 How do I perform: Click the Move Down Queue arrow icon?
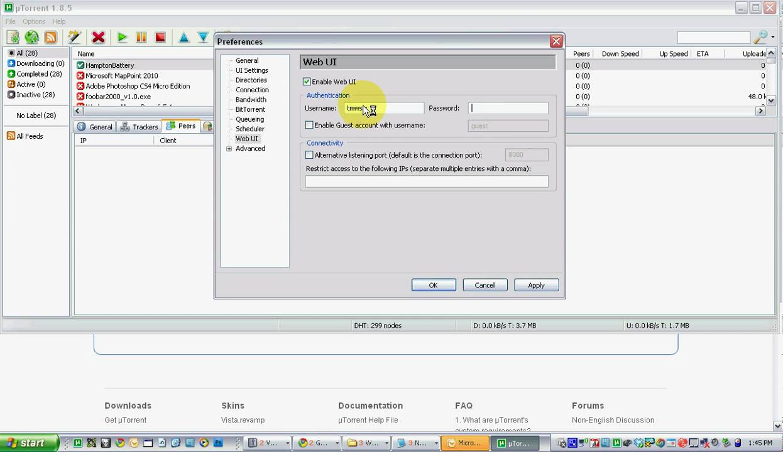click(x=203, y=38)
